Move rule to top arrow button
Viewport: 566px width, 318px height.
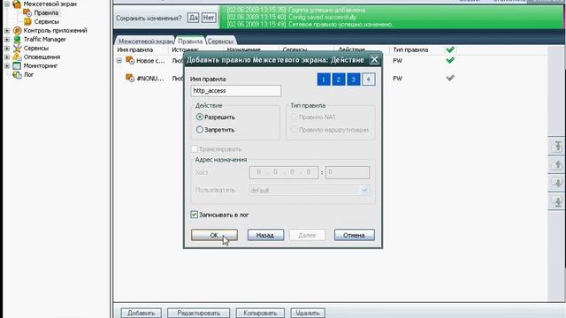pyautogui.click(x=557, y=147)
